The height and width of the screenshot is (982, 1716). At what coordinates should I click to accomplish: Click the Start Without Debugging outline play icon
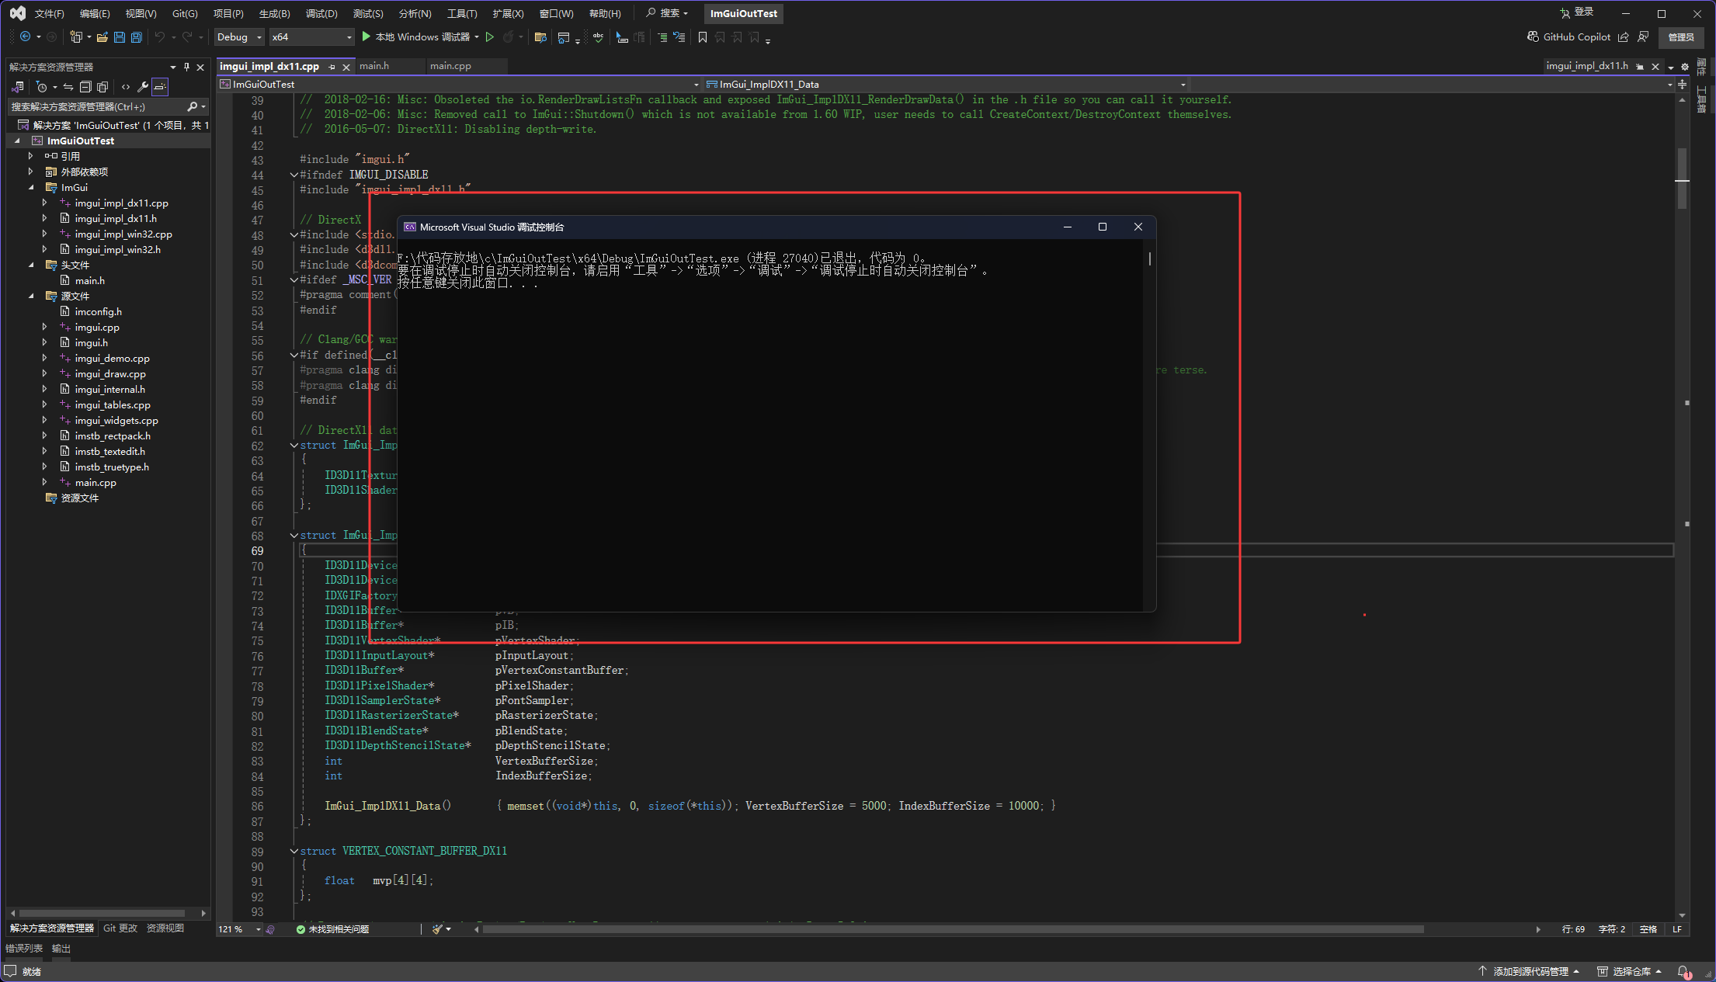pyautogui.click(x=490, y=36)
